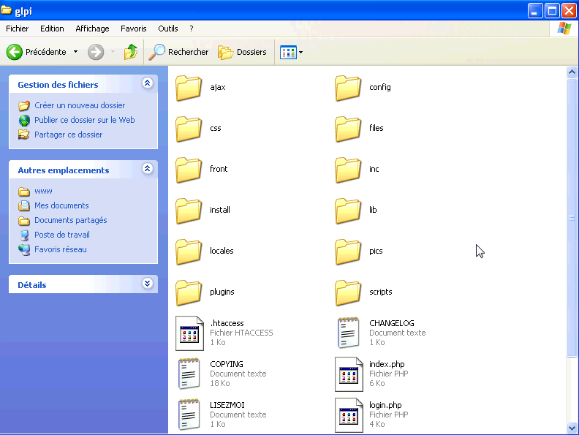Image resolution: width=579 pixels, height=435 pixels.
Task: Expand the Détails panel
Action: point(148,284)
